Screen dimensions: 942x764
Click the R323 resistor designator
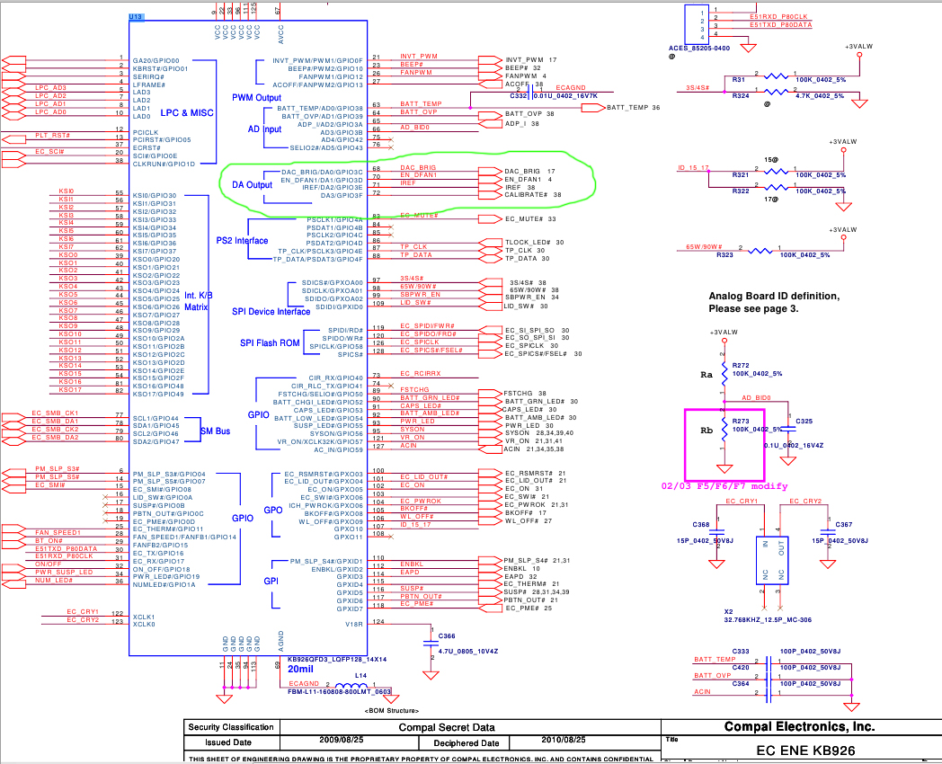pos(724,254)
